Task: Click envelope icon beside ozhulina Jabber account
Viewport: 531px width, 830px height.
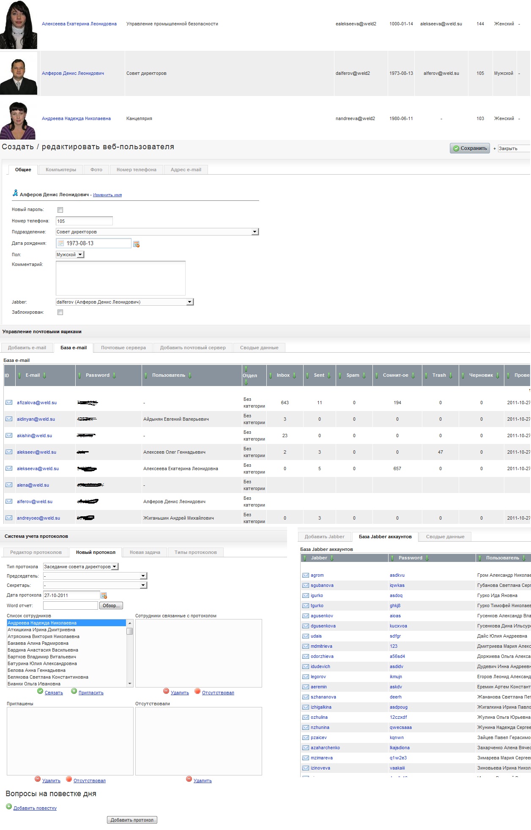Action: 306,717
